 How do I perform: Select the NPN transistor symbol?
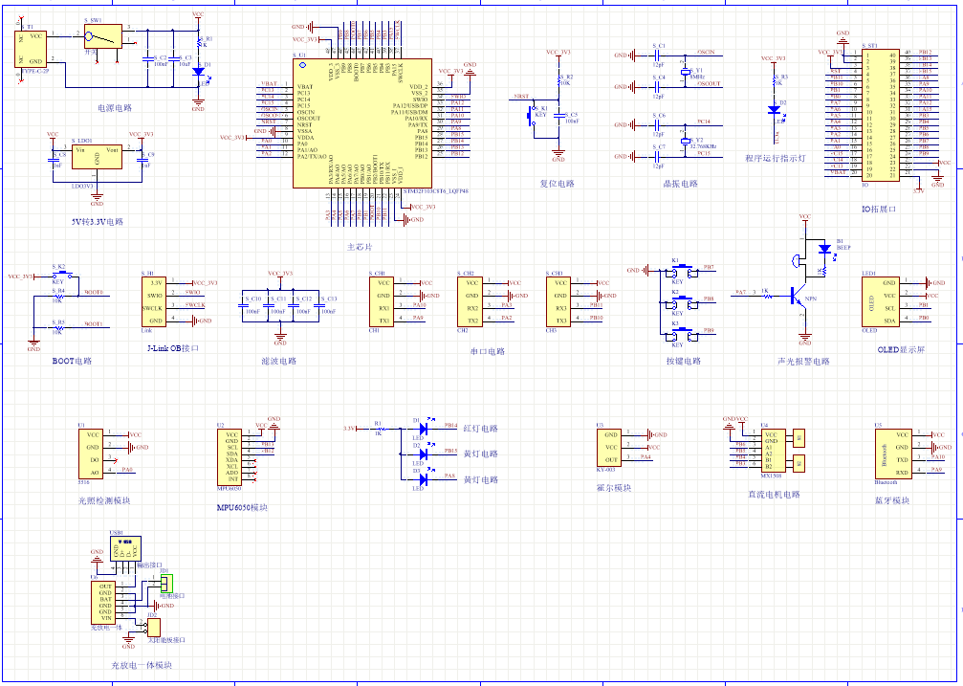798,297
